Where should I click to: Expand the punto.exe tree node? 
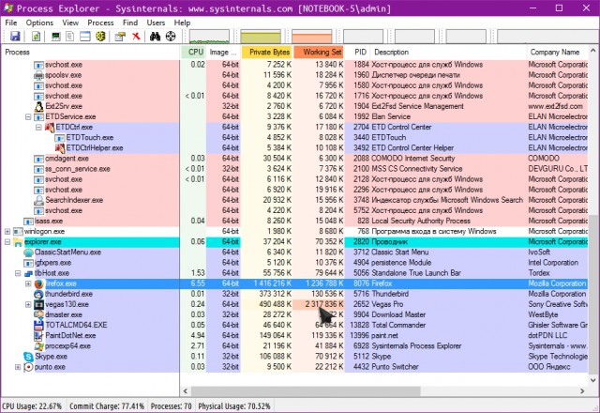(x=18, y=367)
